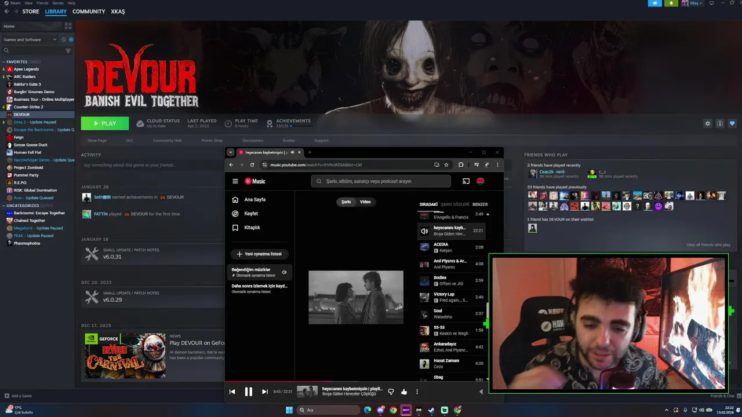
Task: Like the current song thumbs-up
Action: click(404, 392)
